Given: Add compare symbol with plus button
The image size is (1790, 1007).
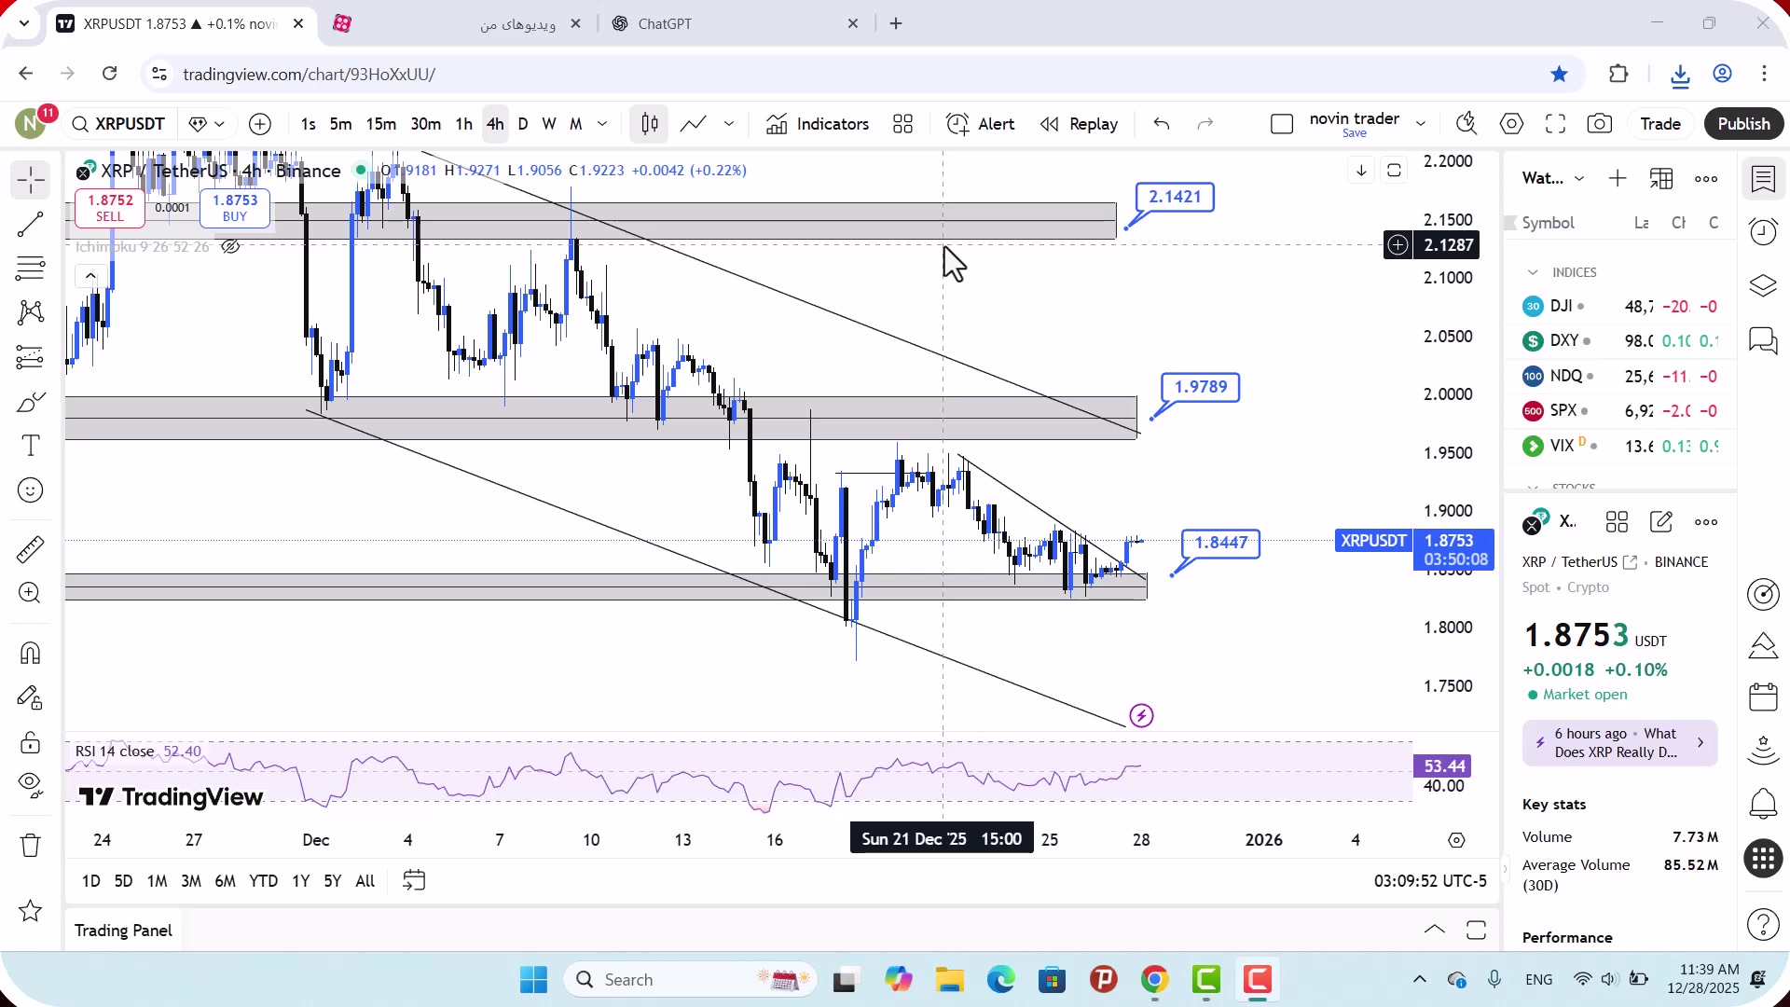Looking at the screenshot, I should pyautogui.click(x=260, y=124).
